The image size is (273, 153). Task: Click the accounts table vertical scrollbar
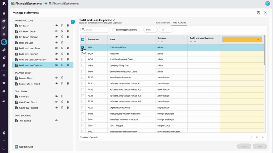click(x=265, y=50)
